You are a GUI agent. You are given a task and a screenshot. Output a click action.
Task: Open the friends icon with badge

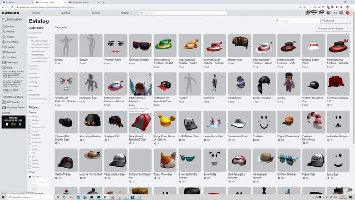tap(315, 13)
